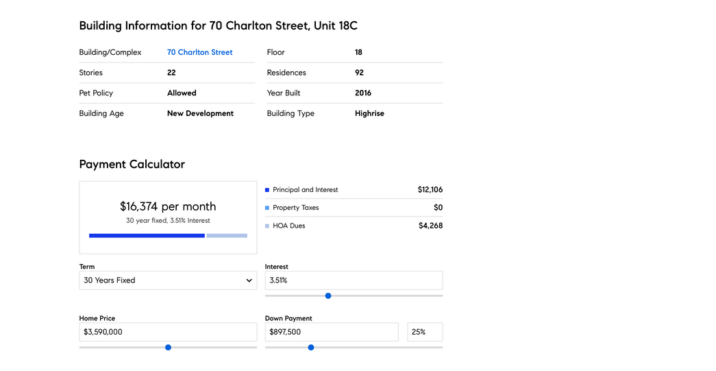
Task: Click the Principal and Interest legend square
Action: pos(267,190)
